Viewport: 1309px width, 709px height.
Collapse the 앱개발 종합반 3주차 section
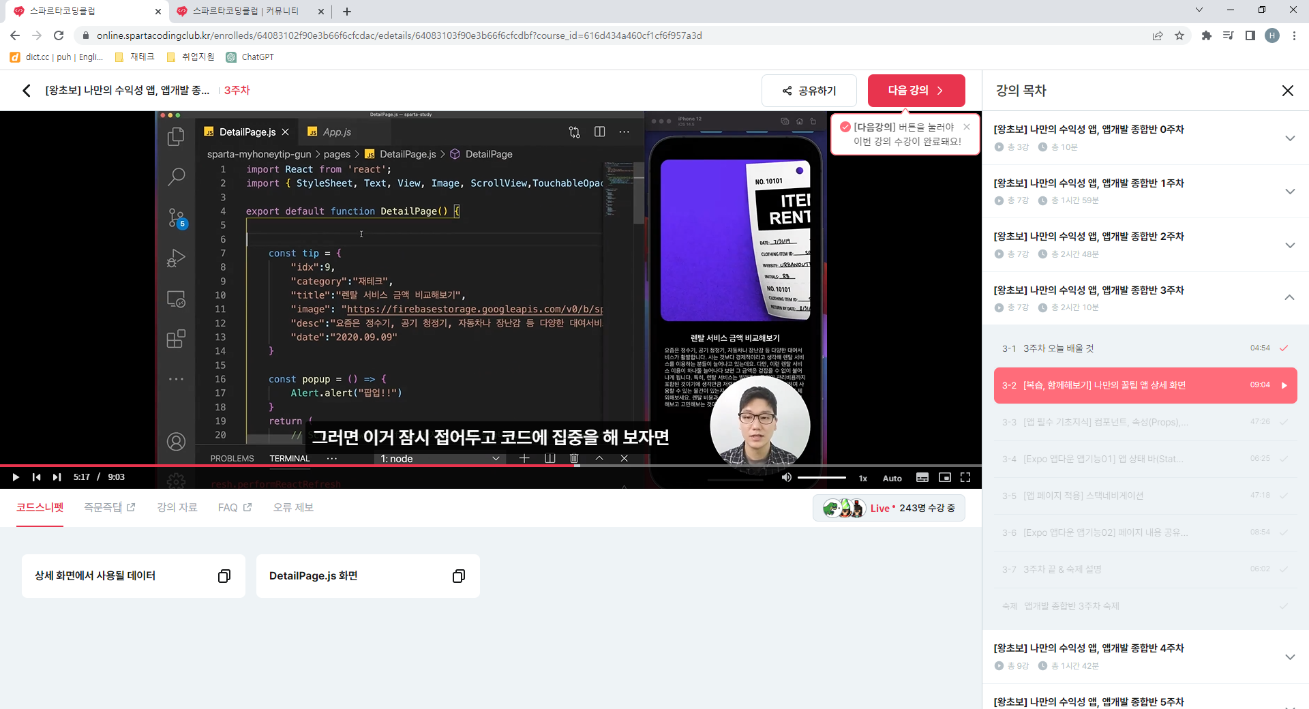1289,298
